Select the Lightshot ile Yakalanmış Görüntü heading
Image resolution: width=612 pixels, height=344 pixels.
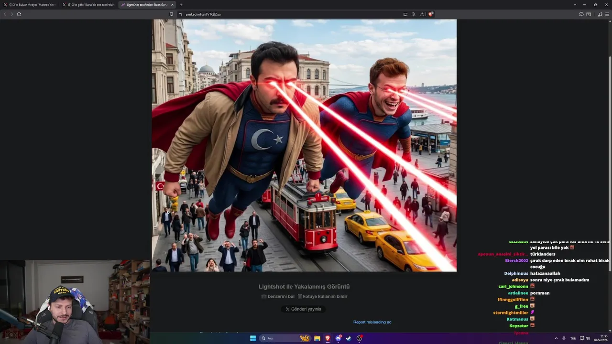coord(304,287)
